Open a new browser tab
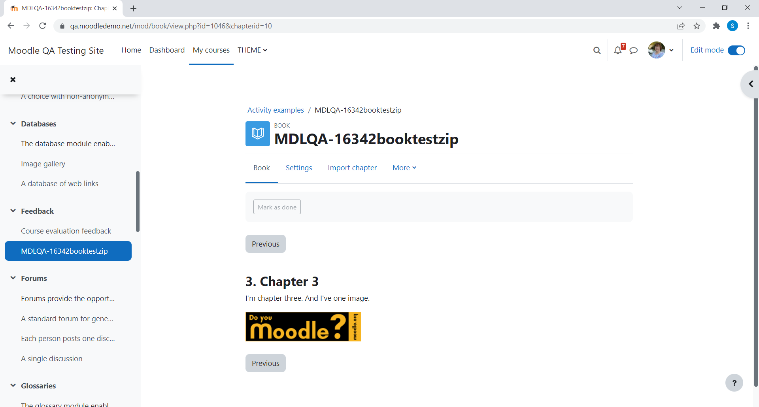759x407 pixels. tap(134, 8)
